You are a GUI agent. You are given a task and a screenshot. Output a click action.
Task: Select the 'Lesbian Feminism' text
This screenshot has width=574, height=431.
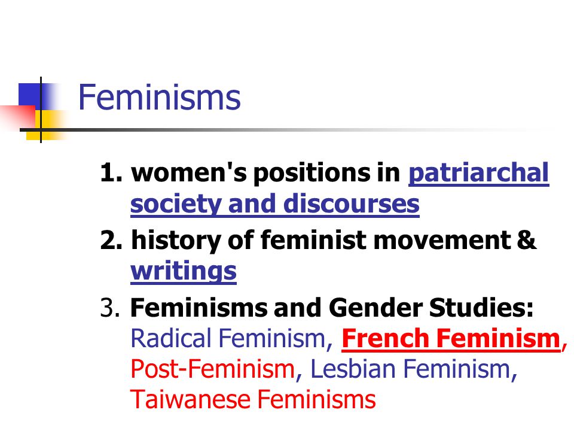410,369
